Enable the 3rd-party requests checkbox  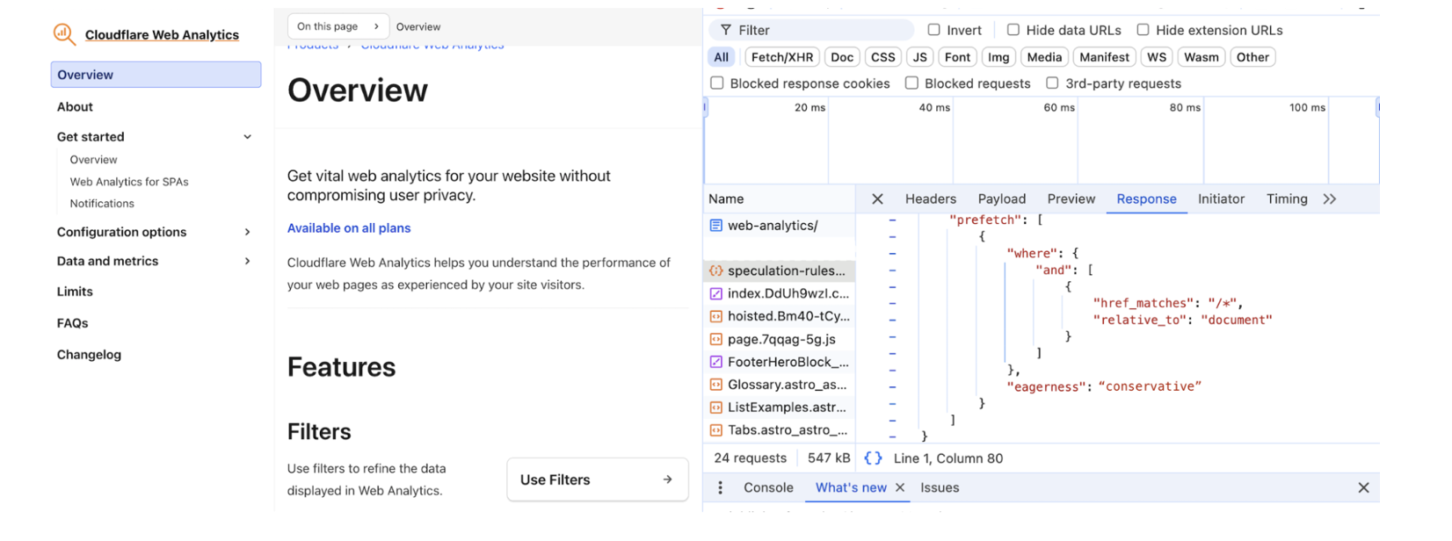[1052, 83]
